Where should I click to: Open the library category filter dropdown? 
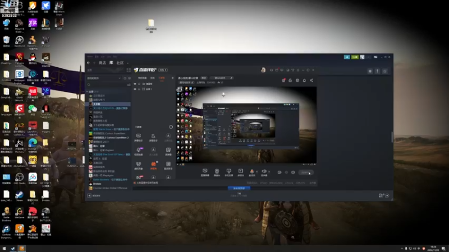click(104, 78)
